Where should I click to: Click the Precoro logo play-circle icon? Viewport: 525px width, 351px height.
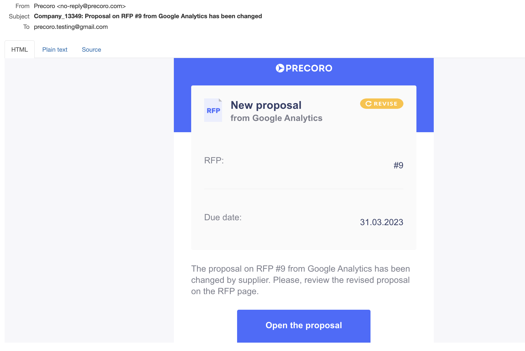(x=280, y=68)
